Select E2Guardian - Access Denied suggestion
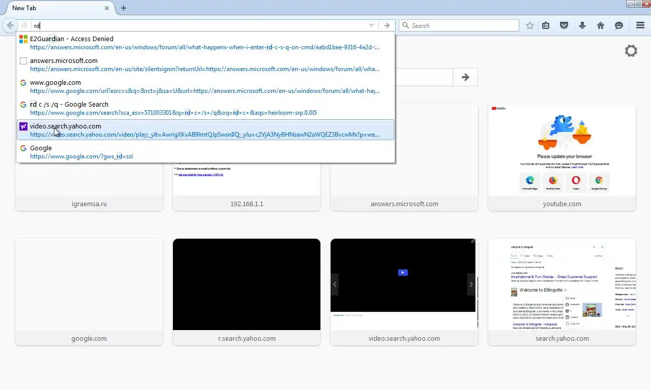Image resolution: width=651 pixels, height=390 pixels. (205, 43)
